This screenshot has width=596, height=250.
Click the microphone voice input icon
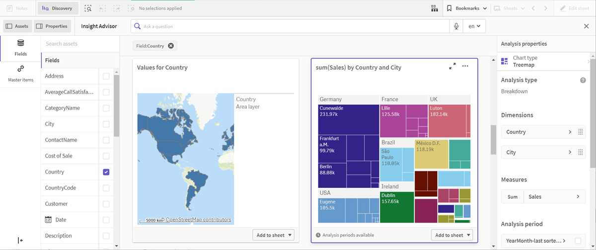[x=456, y=26]
